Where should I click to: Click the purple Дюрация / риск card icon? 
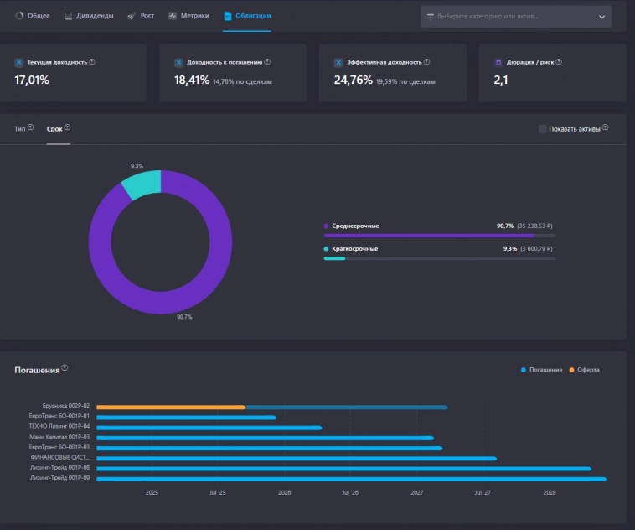[498, 62]
